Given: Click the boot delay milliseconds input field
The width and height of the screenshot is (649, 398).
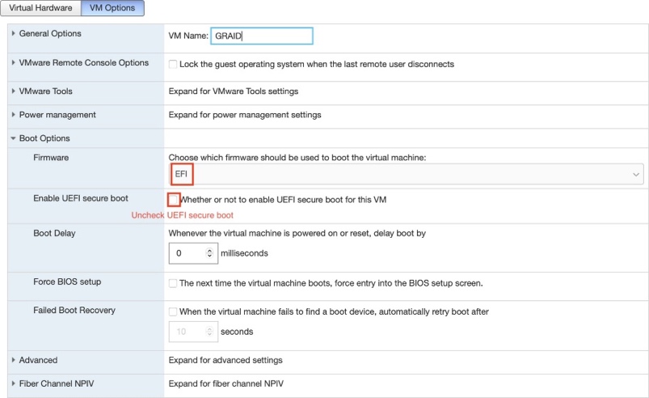Looking at the screenshot, I should [188, 253].
